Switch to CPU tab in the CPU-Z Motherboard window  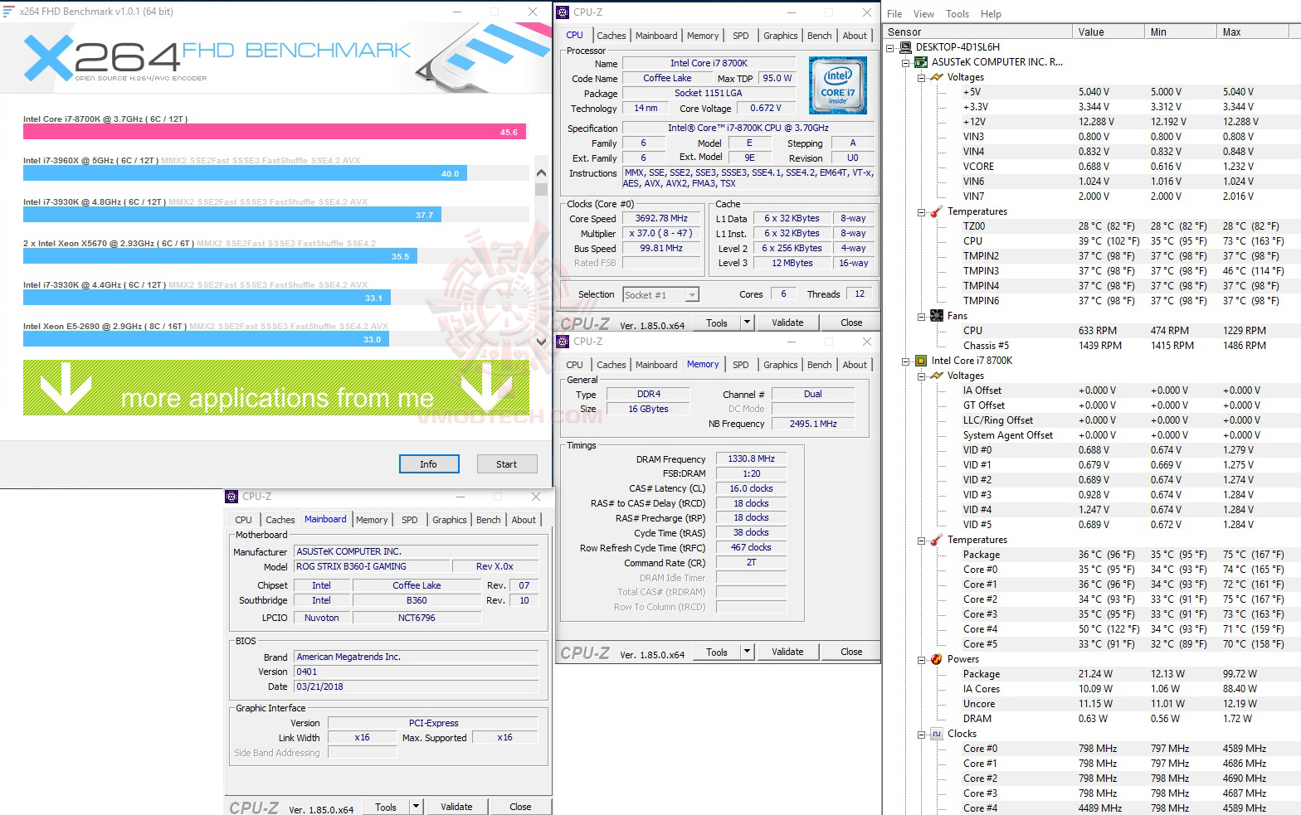click(x=243, y=520)
